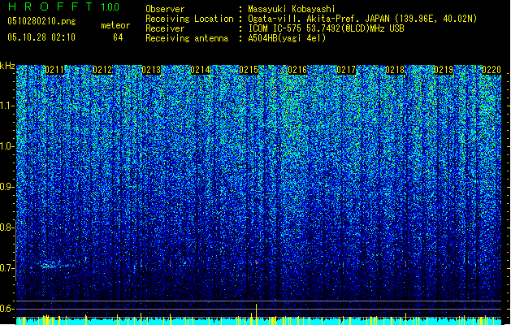Click the 0218 time marker label
Viewport: 511px width, 325px height.
tap(395, 70)
